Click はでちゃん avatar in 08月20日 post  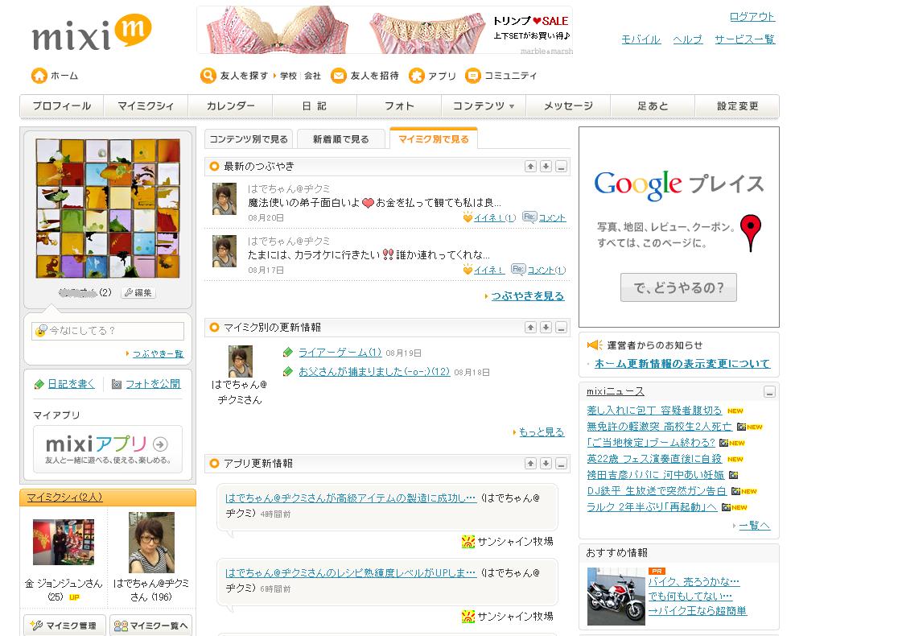click(224, 199)
